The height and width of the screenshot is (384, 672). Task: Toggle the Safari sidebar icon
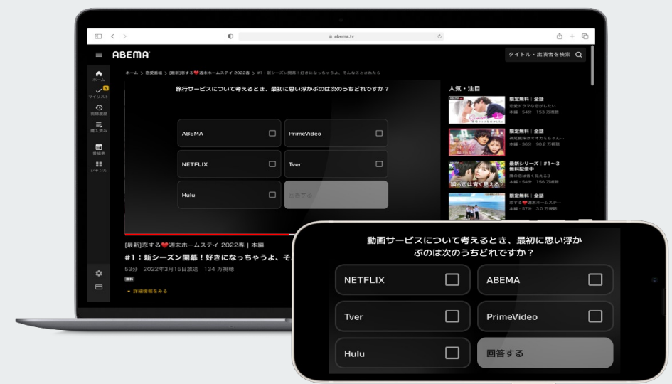[x=98, y=36]
